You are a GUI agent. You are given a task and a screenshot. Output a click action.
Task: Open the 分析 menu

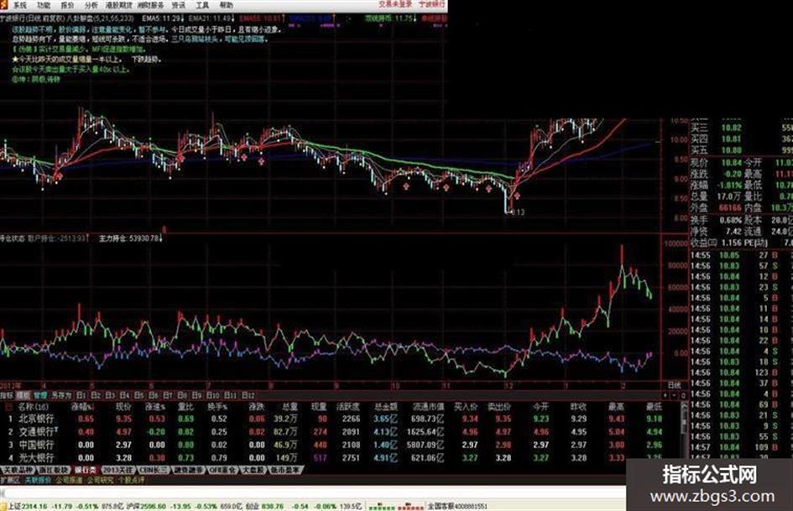pyautogui.click(x=91, y=5)
